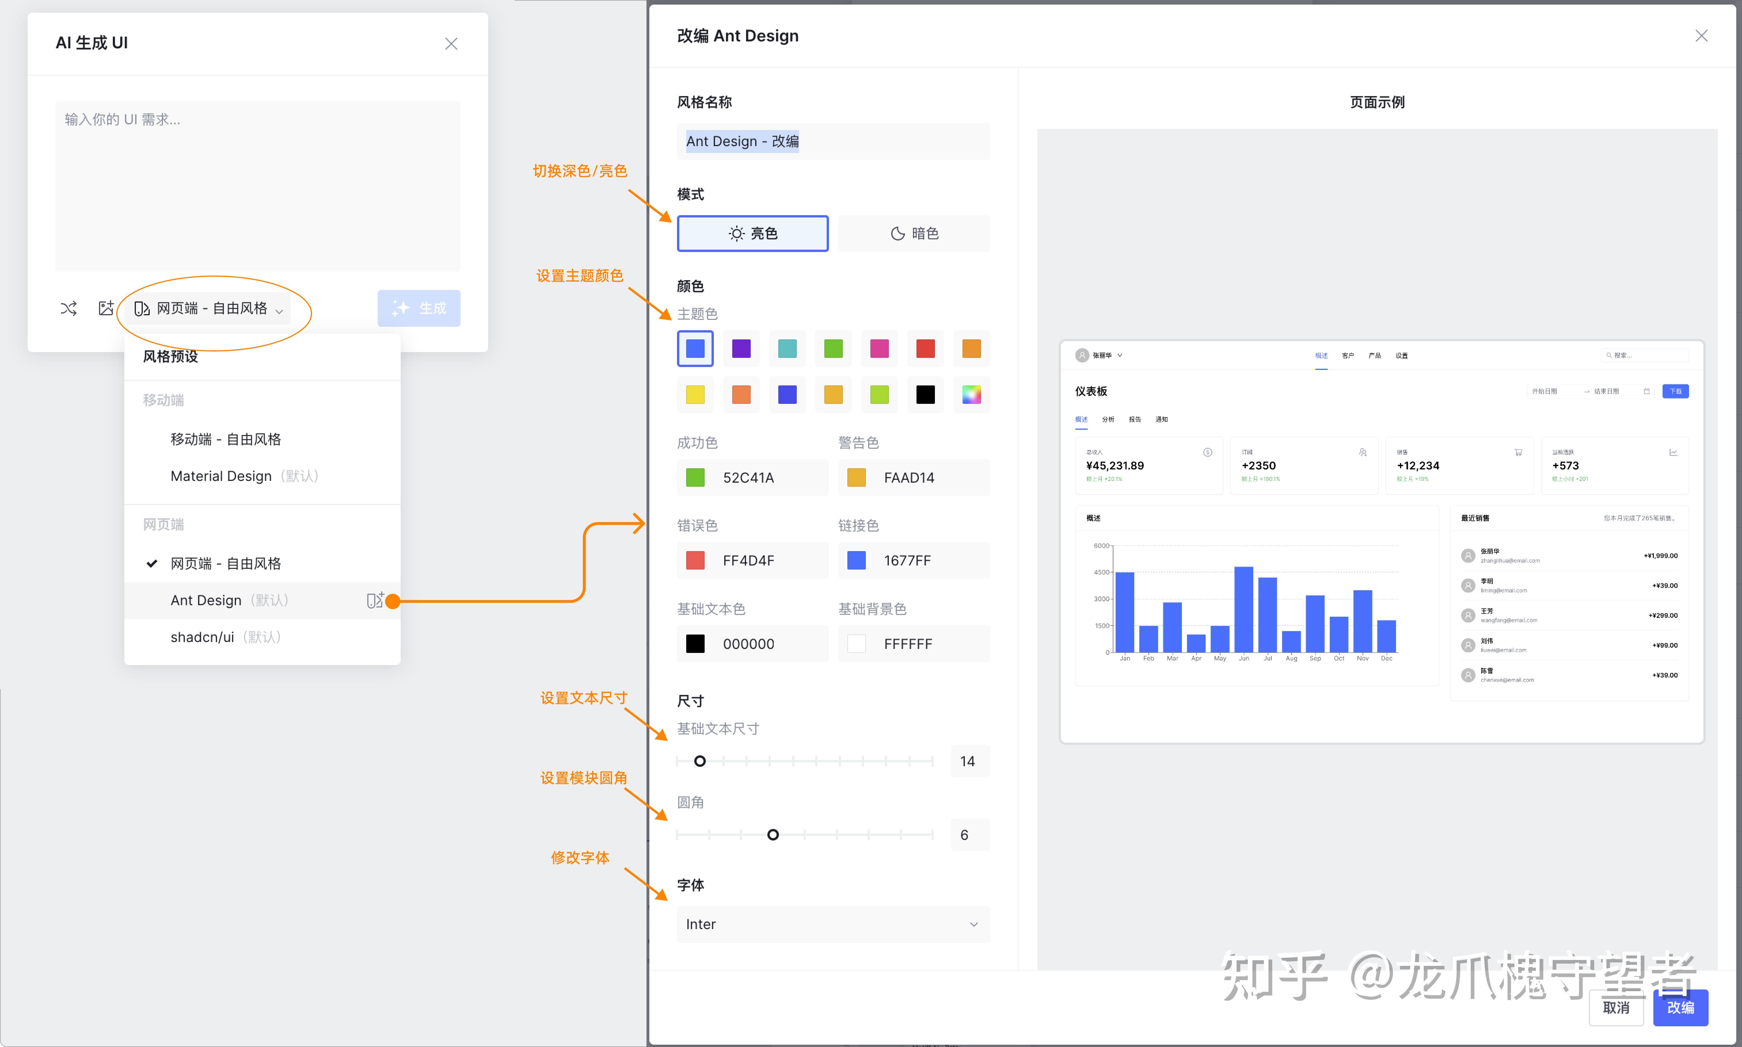Click the sun icon in 亮色 mode button
This screenshot has width=1742, height=1047.
[x=736, y=234]
